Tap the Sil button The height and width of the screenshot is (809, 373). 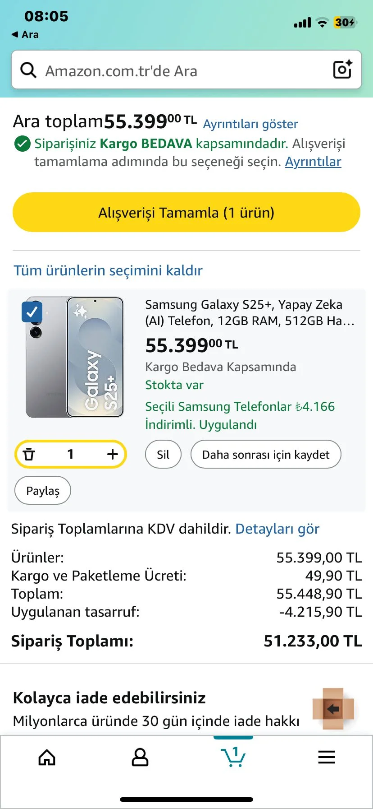(163, 454)
